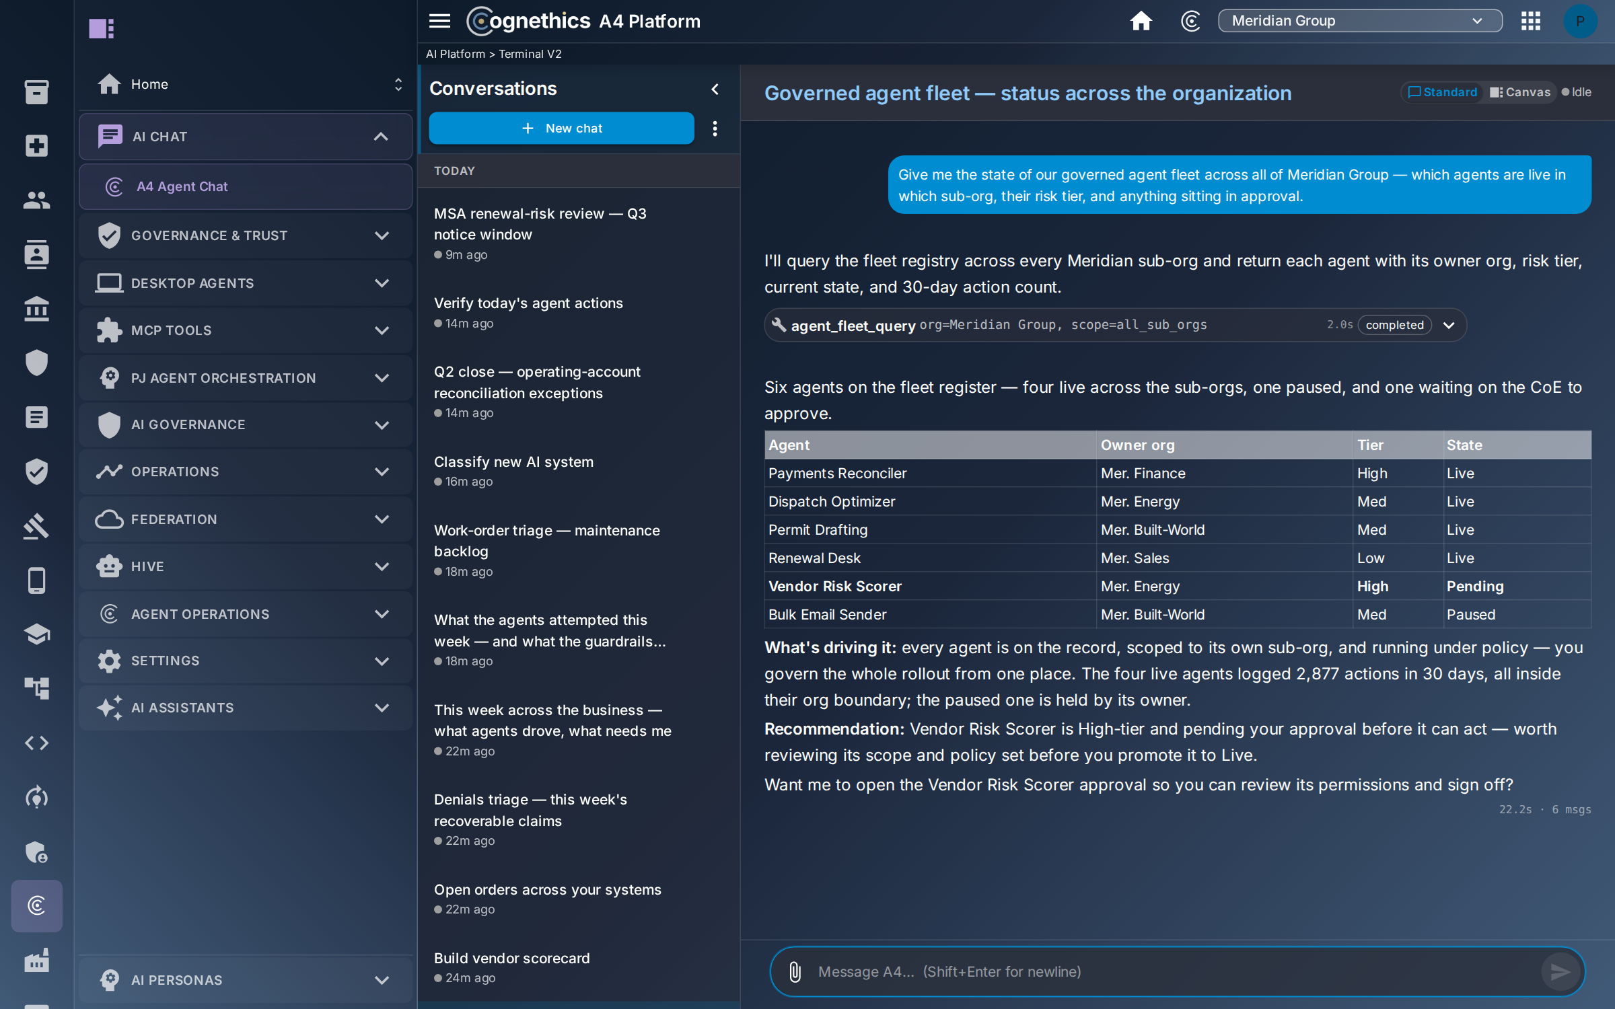Attach a file with paperclip icon
This screenshot has width=1615, height=1009.
(x=795, y=971)
